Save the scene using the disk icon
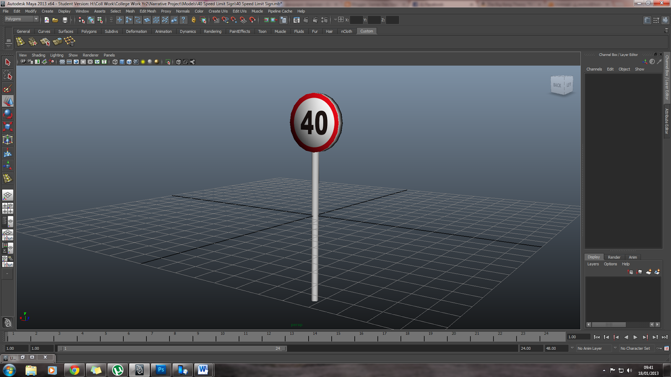Screen dimensions: 671x377 tap(65, 19)
